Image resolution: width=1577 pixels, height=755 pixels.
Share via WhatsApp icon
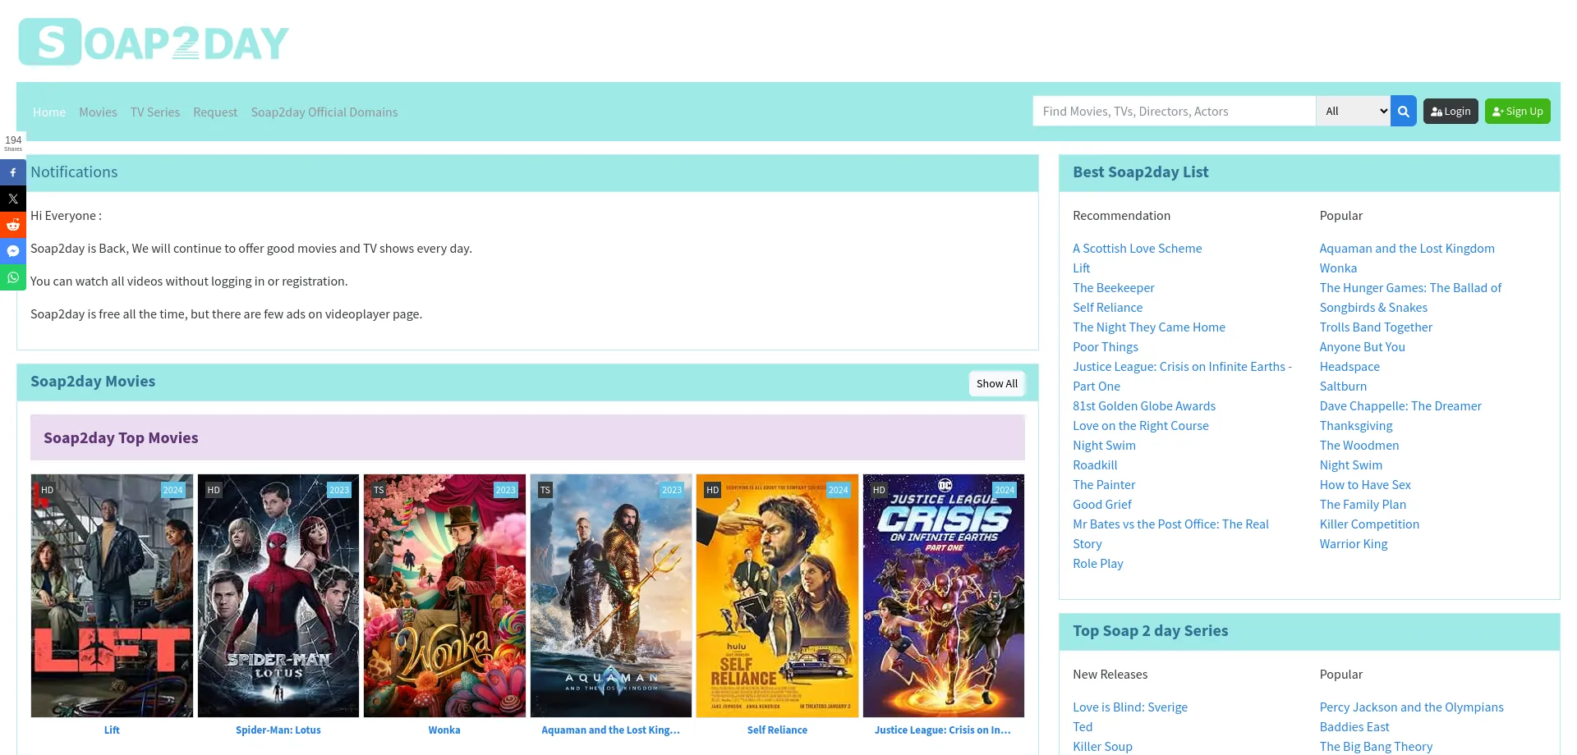click(13, 277)
